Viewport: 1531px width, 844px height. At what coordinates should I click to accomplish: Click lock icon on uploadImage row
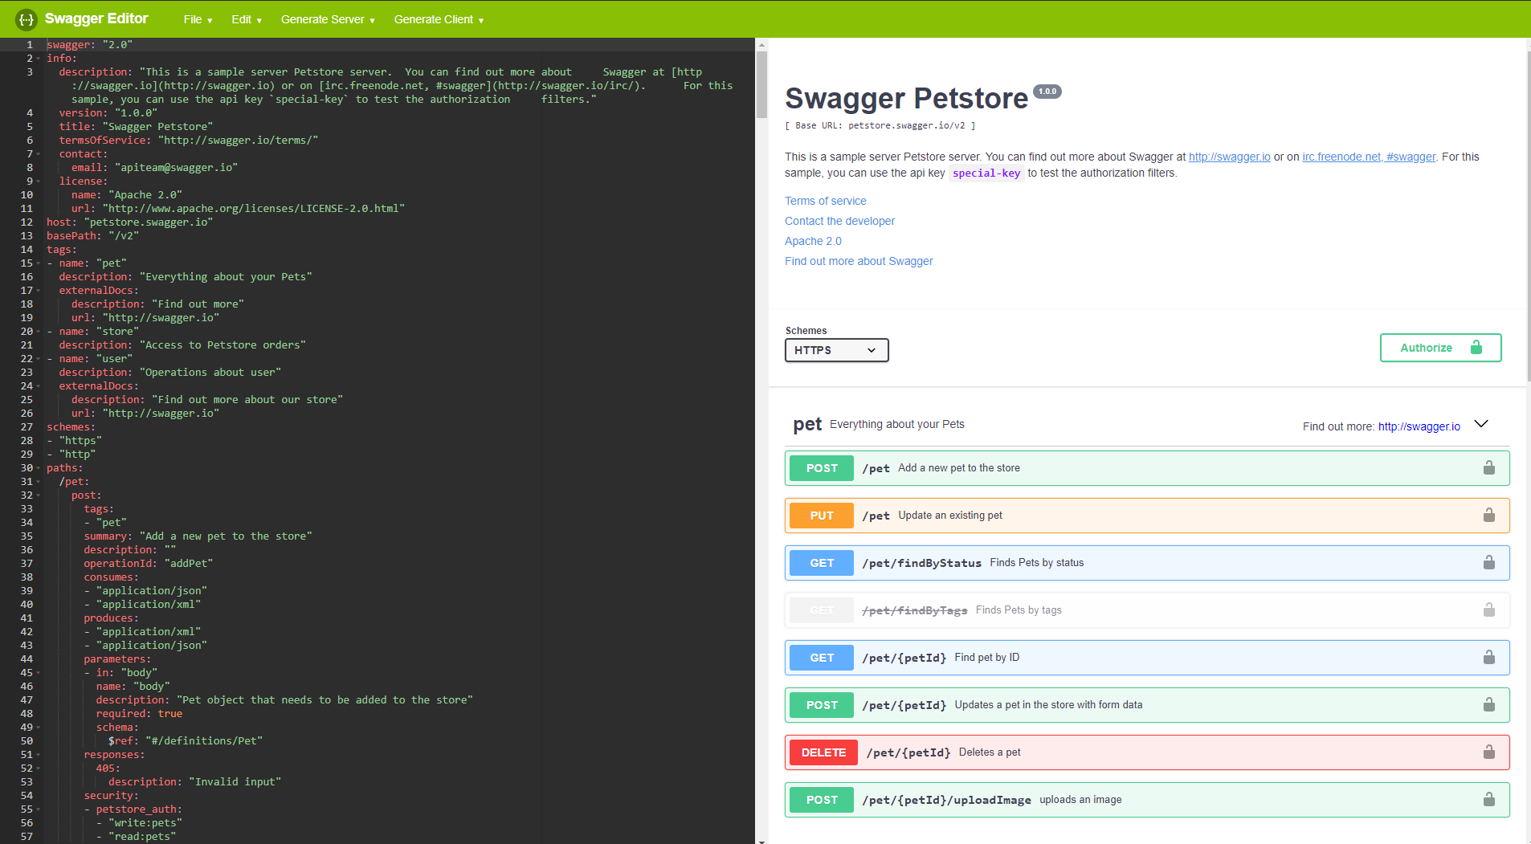pyautogui.click(x=1488, y=800)
